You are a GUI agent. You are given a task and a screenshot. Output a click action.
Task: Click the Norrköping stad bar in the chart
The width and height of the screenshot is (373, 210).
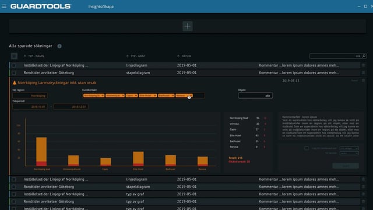coord(41,152)
